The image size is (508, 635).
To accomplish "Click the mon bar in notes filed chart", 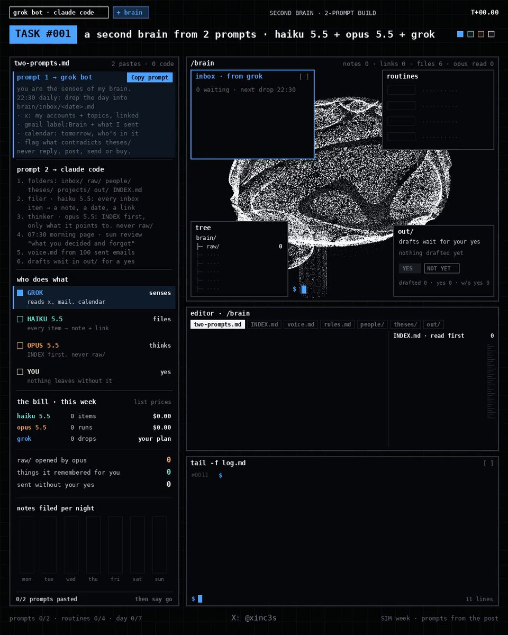I will (x=26, y=545).
